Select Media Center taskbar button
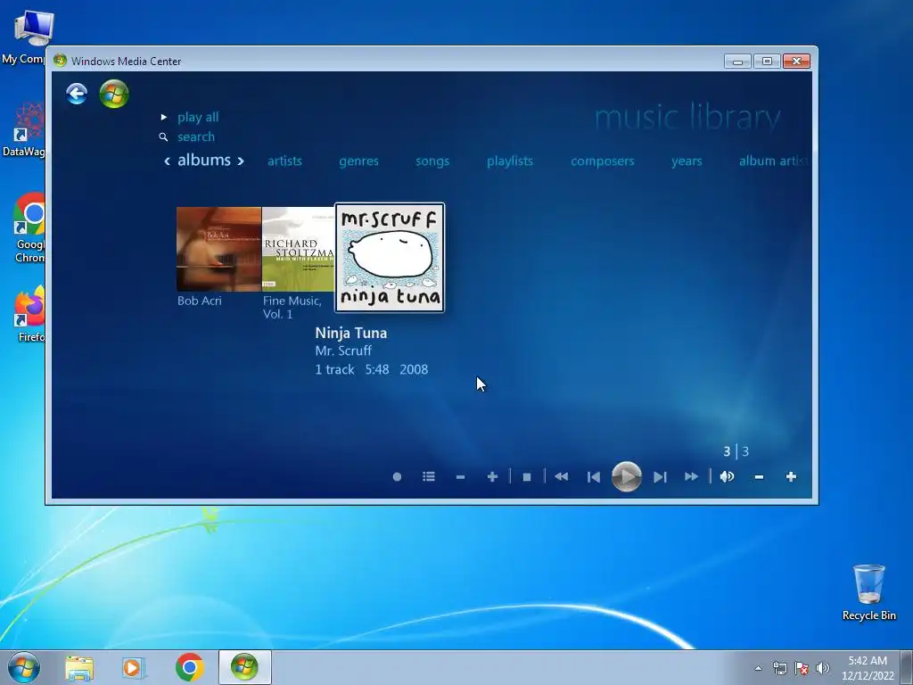 tap(244, 667)
